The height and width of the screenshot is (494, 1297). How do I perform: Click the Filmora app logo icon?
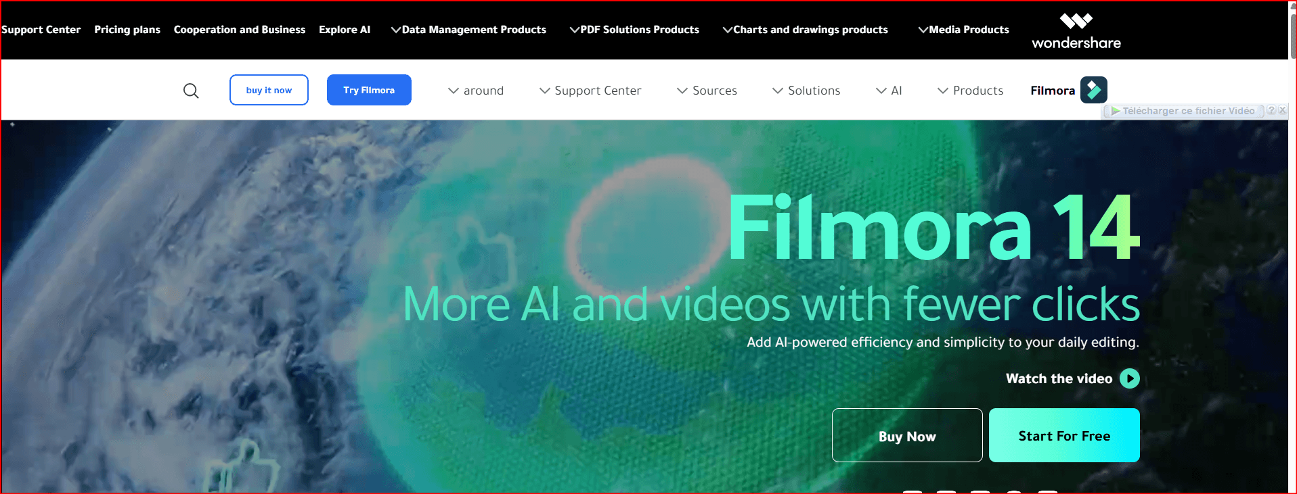(1093, 90)
